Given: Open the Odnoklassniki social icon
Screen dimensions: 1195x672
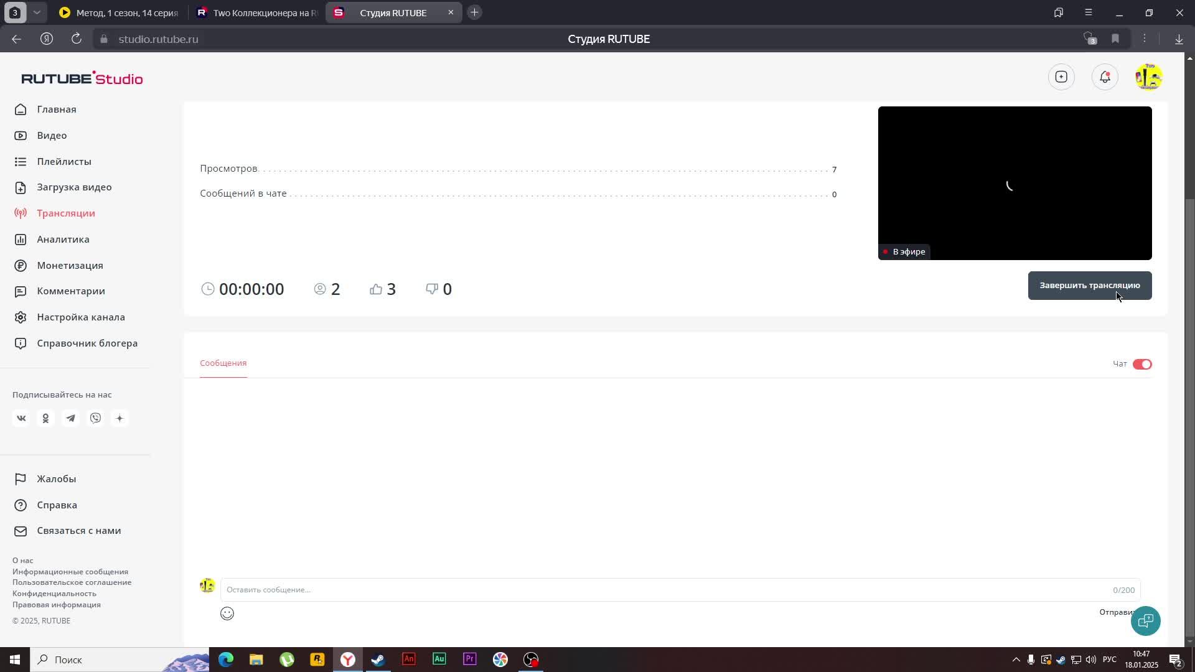Looking at the screenshot, I should click(x=45, y=418).
